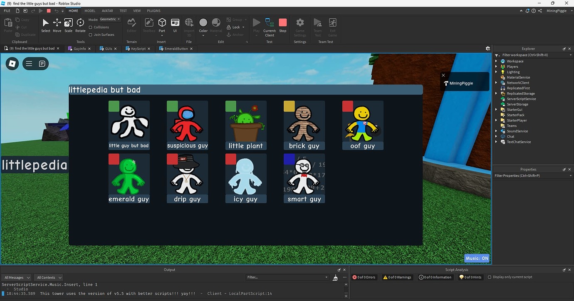The width and height of the screenshot is (574, 301).
Task: Expand the Lighting node
Action: [496, 72]
